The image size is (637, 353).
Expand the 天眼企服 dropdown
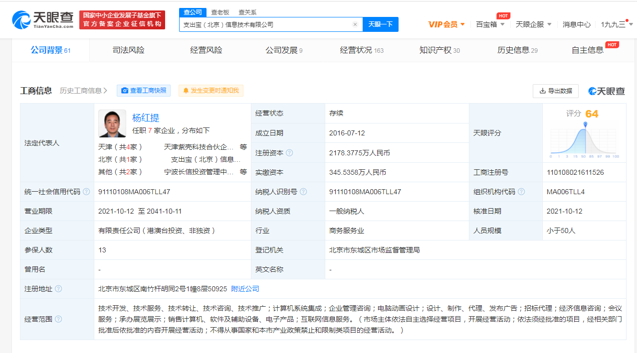pos(534,24)
